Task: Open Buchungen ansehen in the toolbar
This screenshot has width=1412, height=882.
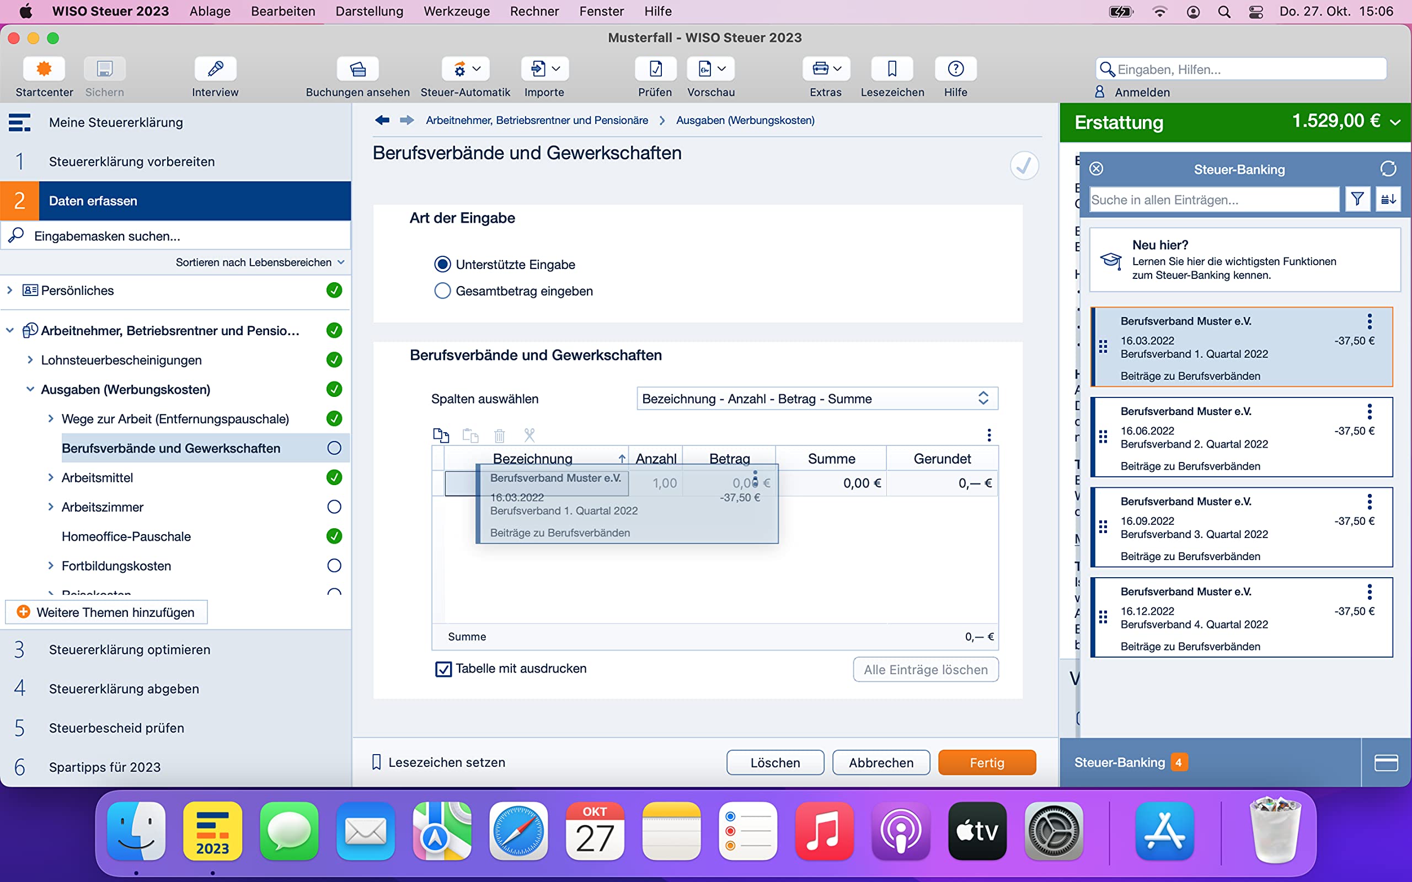Action: [357, 69]
